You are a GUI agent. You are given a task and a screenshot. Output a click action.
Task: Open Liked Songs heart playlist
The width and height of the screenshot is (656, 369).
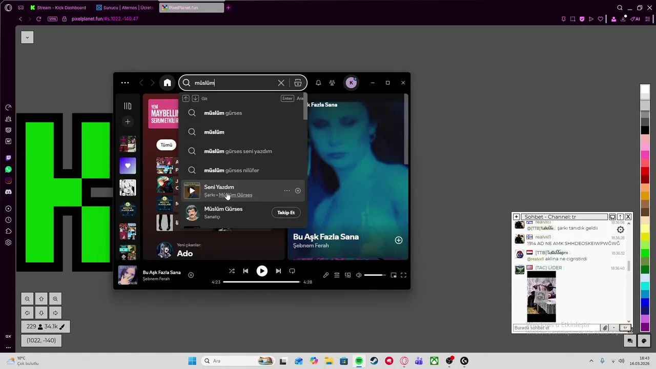pyautogui.click(x=128, y=166)
